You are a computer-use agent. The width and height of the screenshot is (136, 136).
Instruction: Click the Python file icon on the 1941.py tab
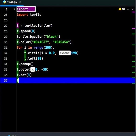tap(4, 2)
